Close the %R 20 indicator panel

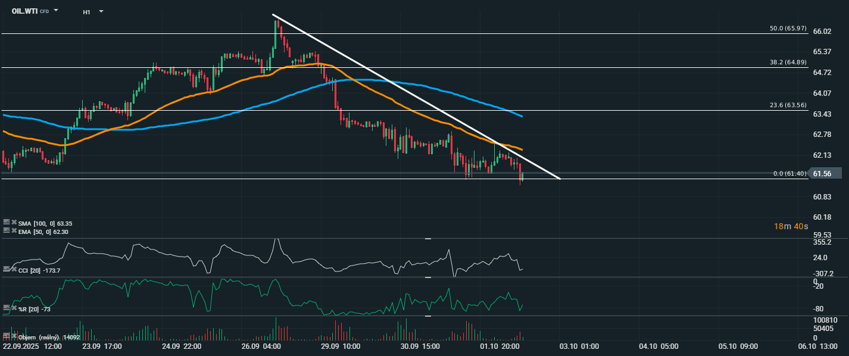pos(14,308)
